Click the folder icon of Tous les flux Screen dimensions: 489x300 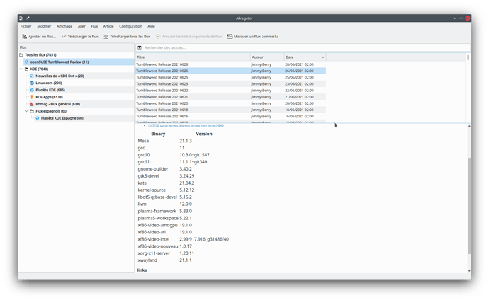pos(21,54)
